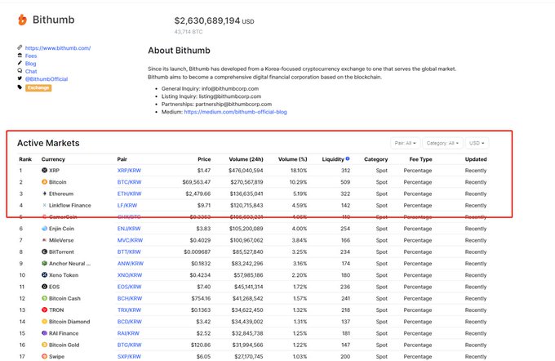Click the RAI Finance coin icon
The image size is (555, 361).
pyautogui.click(x=44, y=333)
